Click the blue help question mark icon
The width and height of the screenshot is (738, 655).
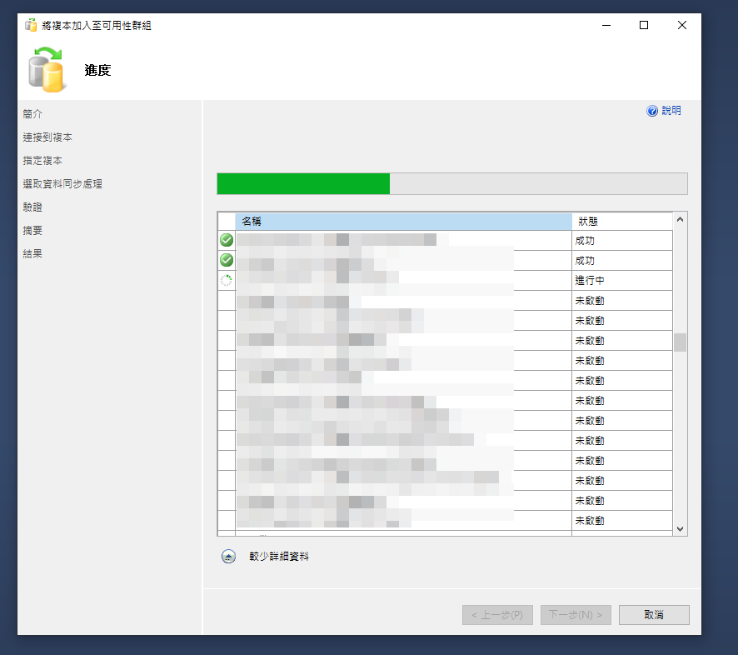(x=652, y=111)
